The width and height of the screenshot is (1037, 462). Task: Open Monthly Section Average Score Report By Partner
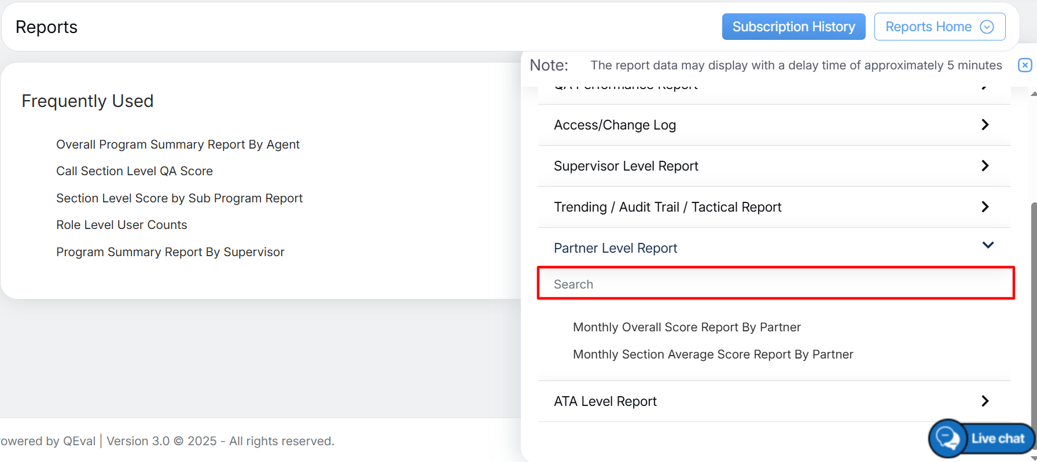713,354
